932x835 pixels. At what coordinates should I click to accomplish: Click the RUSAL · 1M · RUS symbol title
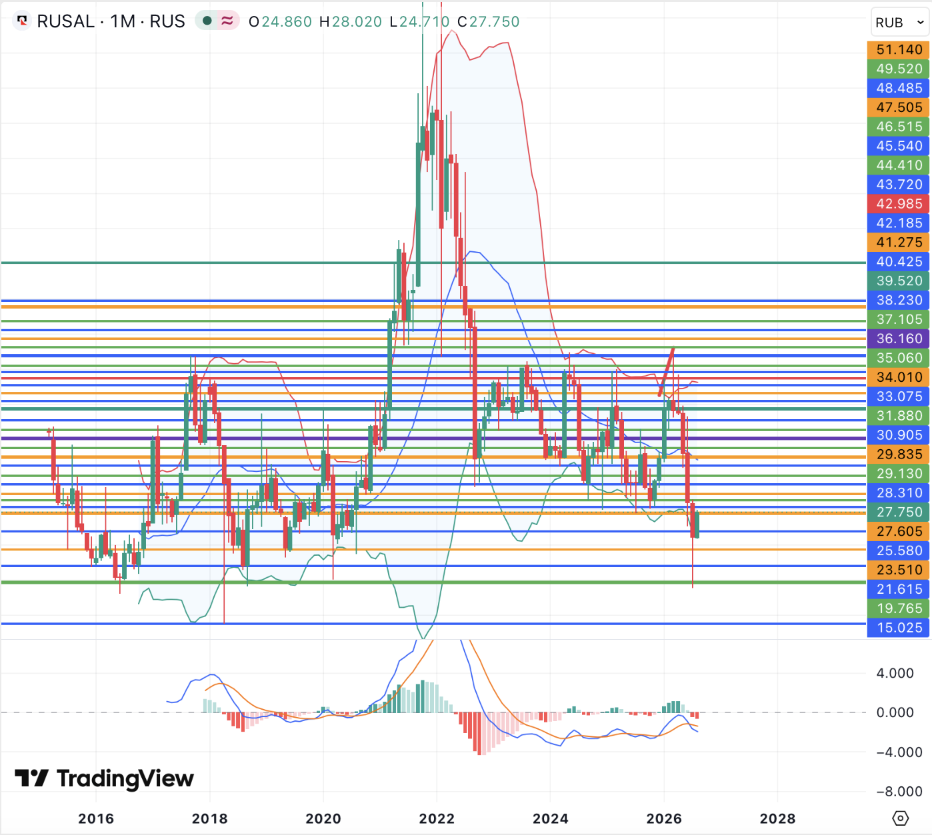pyautogui.click(x=111, y=21)
